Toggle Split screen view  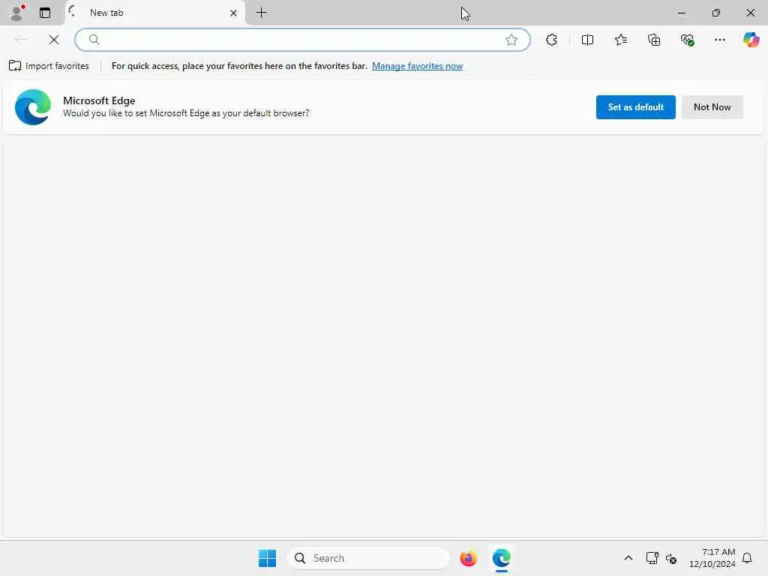587,40
